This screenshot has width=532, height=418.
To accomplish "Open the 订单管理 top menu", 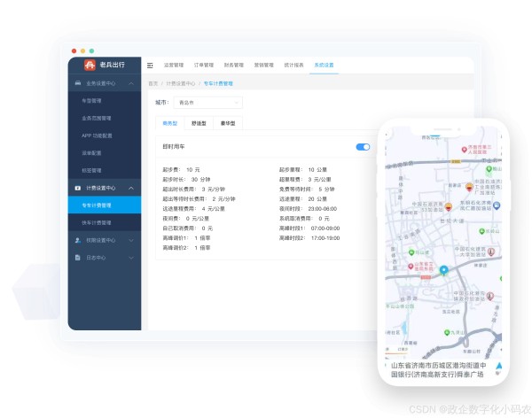I will 204,65.
